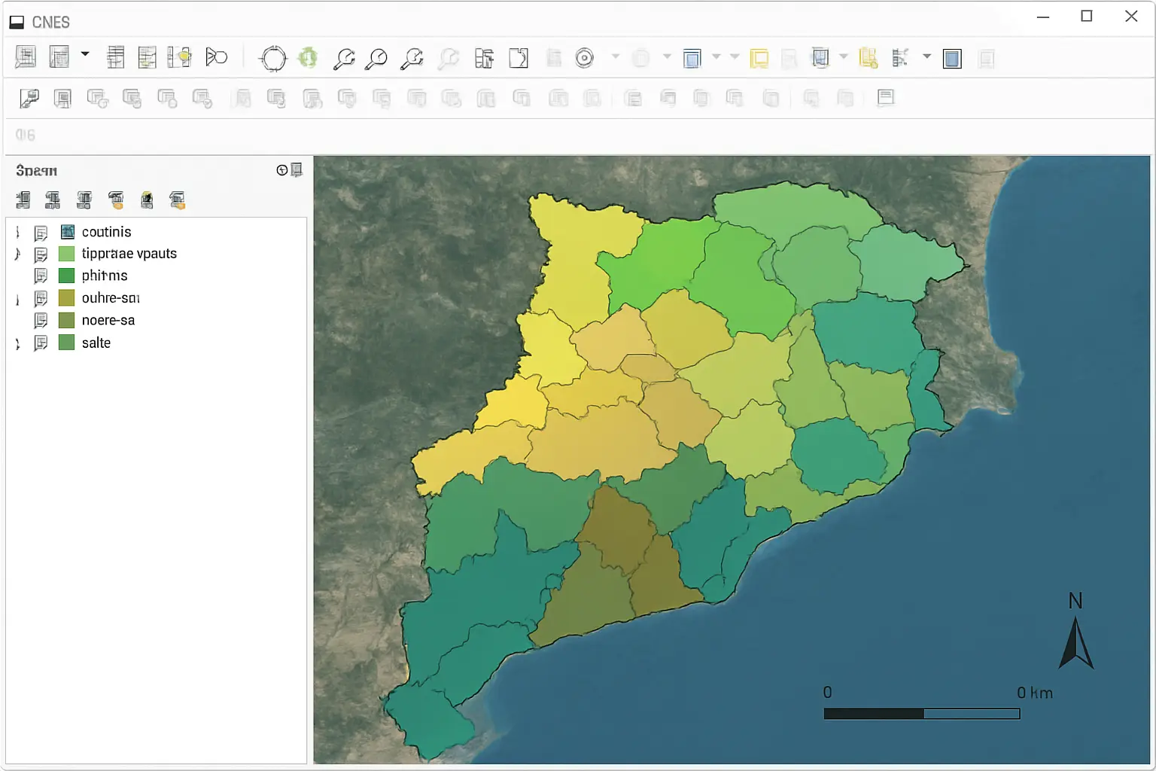Expand the salte layer node
Screen dimensions: 1156x771
coord(17,343)
